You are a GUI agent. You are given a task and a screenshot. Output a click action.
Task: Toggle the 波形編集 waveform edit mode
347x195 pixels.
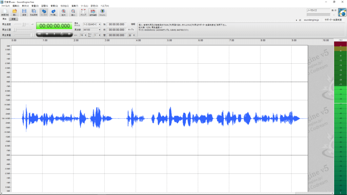[x=93, y=13]
